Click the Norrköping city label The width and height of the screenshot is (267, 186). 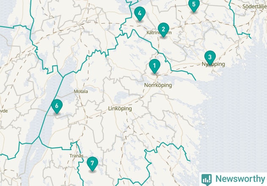point(158,85)
